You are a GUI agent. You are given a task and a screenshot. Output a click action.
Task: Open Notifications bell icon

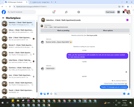click(x=124, y=12)
